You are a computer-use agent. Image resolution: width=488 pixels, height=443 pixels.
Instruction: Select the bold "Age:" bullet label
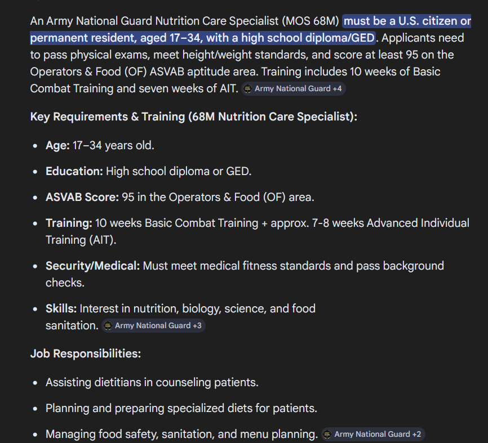point(57,145)
